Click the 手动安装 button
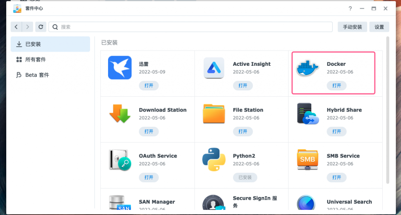The image size is (401, 215). pyautogui.click(x=352, y=27)
